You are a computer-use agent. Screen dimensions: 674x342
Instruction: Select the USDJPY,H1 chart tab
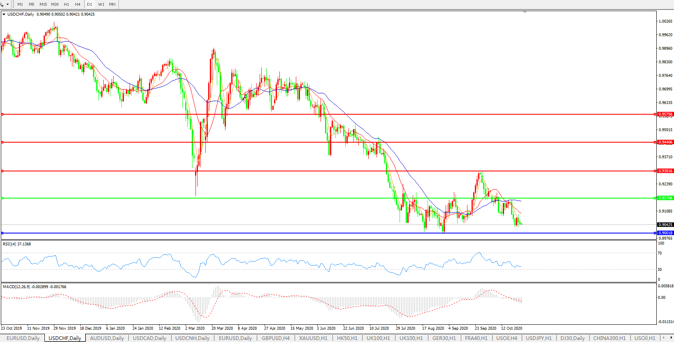pyautogui.click(x=539, y=338)
